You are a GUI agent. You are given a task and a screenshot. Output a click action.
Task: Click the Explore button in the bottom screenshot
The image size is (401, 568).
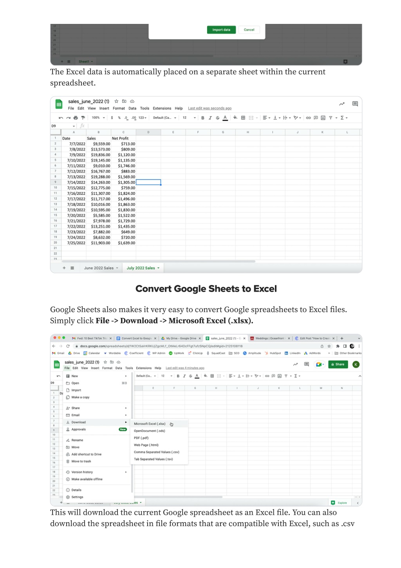[x=339, y=503]
